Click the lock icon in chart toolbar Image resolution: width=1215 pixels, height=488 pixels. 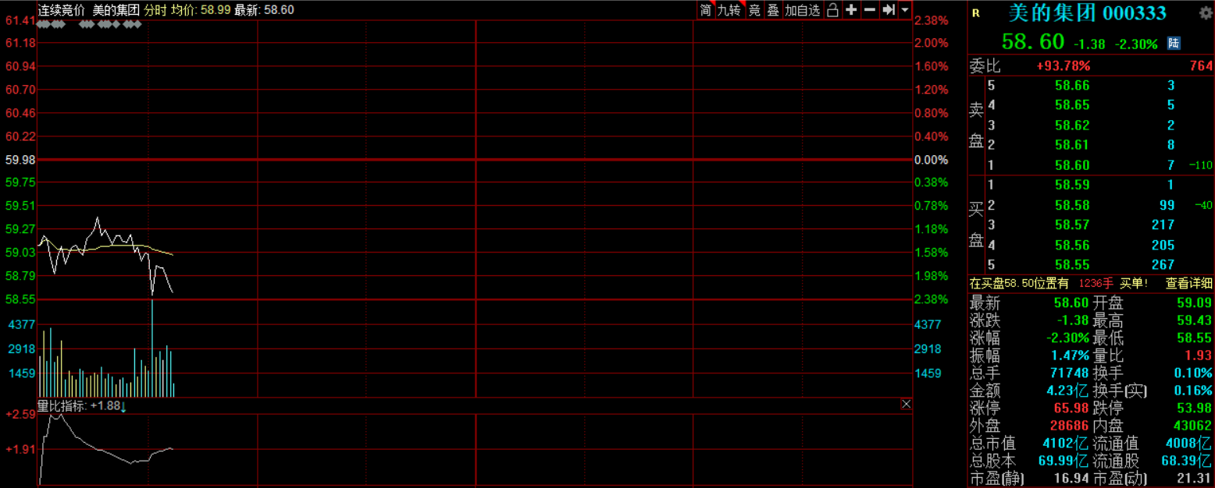pyautogui.click(x=832, y=10)
